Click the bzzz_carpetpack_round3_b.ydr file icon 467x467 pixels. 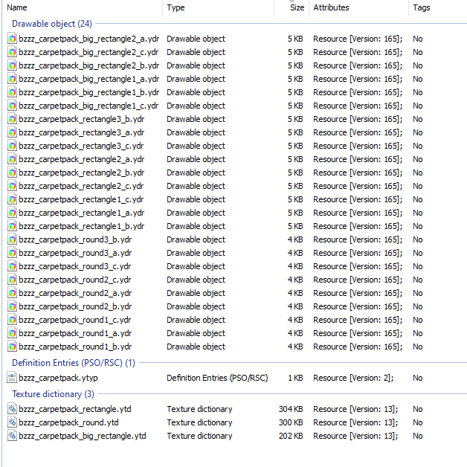pyautogui.click(x=12, y=239)
